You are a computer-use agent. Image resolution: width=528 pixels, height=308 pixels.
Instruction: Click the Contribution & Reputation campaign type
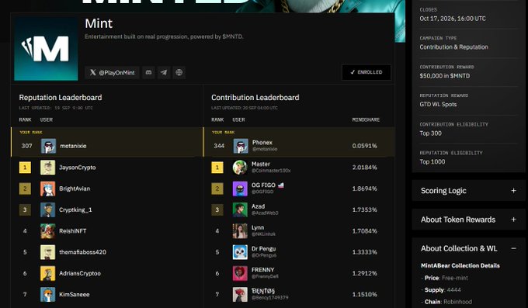pos(453,47)
